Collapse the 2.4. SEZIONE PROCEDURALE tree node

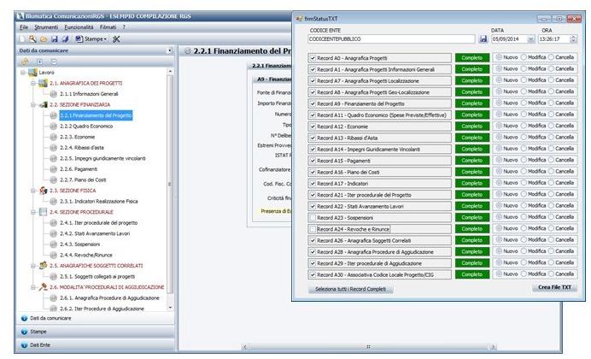[33, 211]
